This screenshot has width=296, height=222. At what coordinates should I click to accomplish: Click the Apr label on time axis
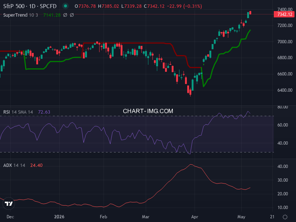click(x=195, y=217)
